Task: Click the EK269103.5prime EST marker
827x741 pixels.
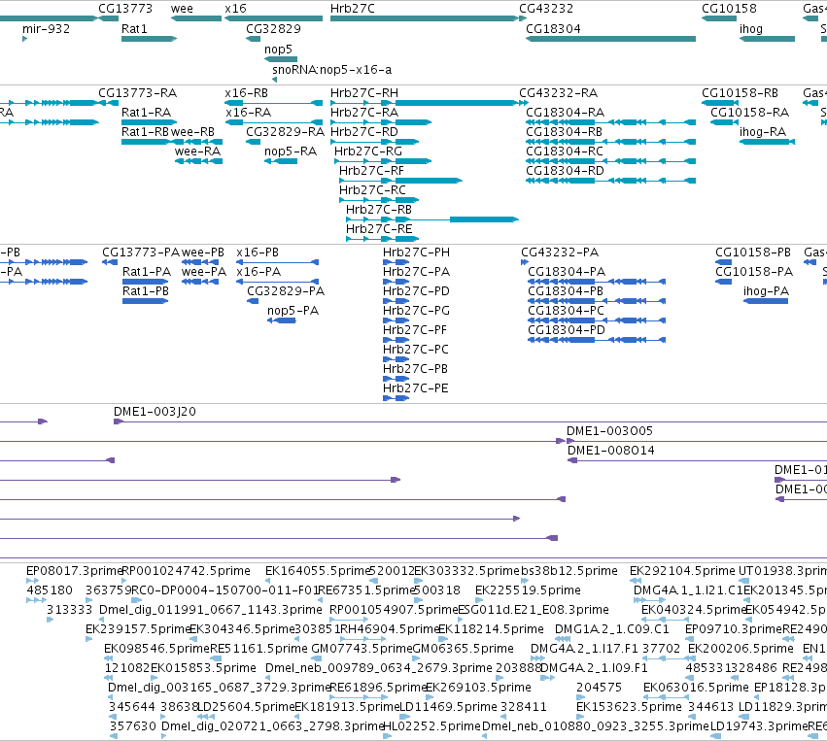Action: coord(430,697)
